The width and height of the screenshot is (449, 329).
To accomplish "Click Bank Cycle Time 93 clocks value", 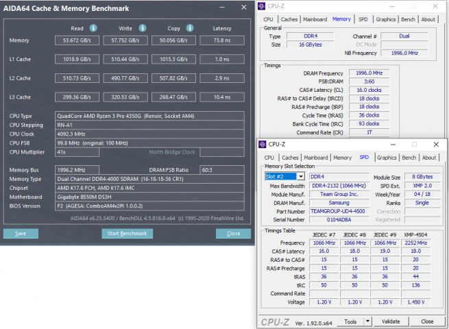I will pos(369,123).
